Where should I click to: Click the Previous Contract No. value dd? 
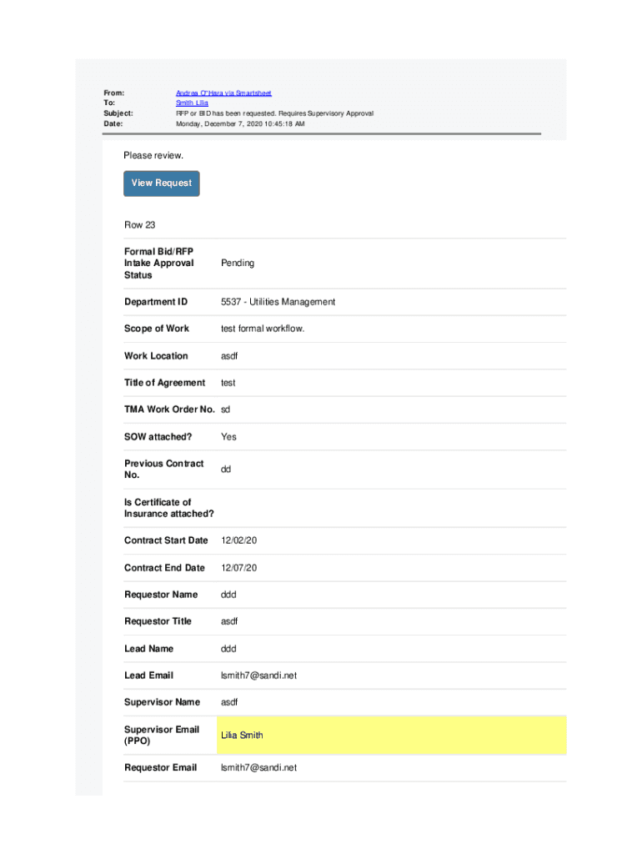pos(226,470)
